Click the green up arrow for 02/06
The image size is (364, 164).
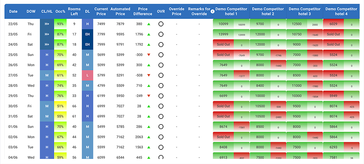pyautogui.click(x=149, y=137)
